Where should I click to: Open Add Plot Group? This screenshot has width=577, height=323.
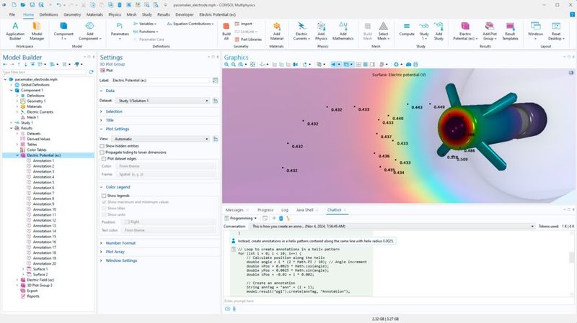click(x=490, y=31)
